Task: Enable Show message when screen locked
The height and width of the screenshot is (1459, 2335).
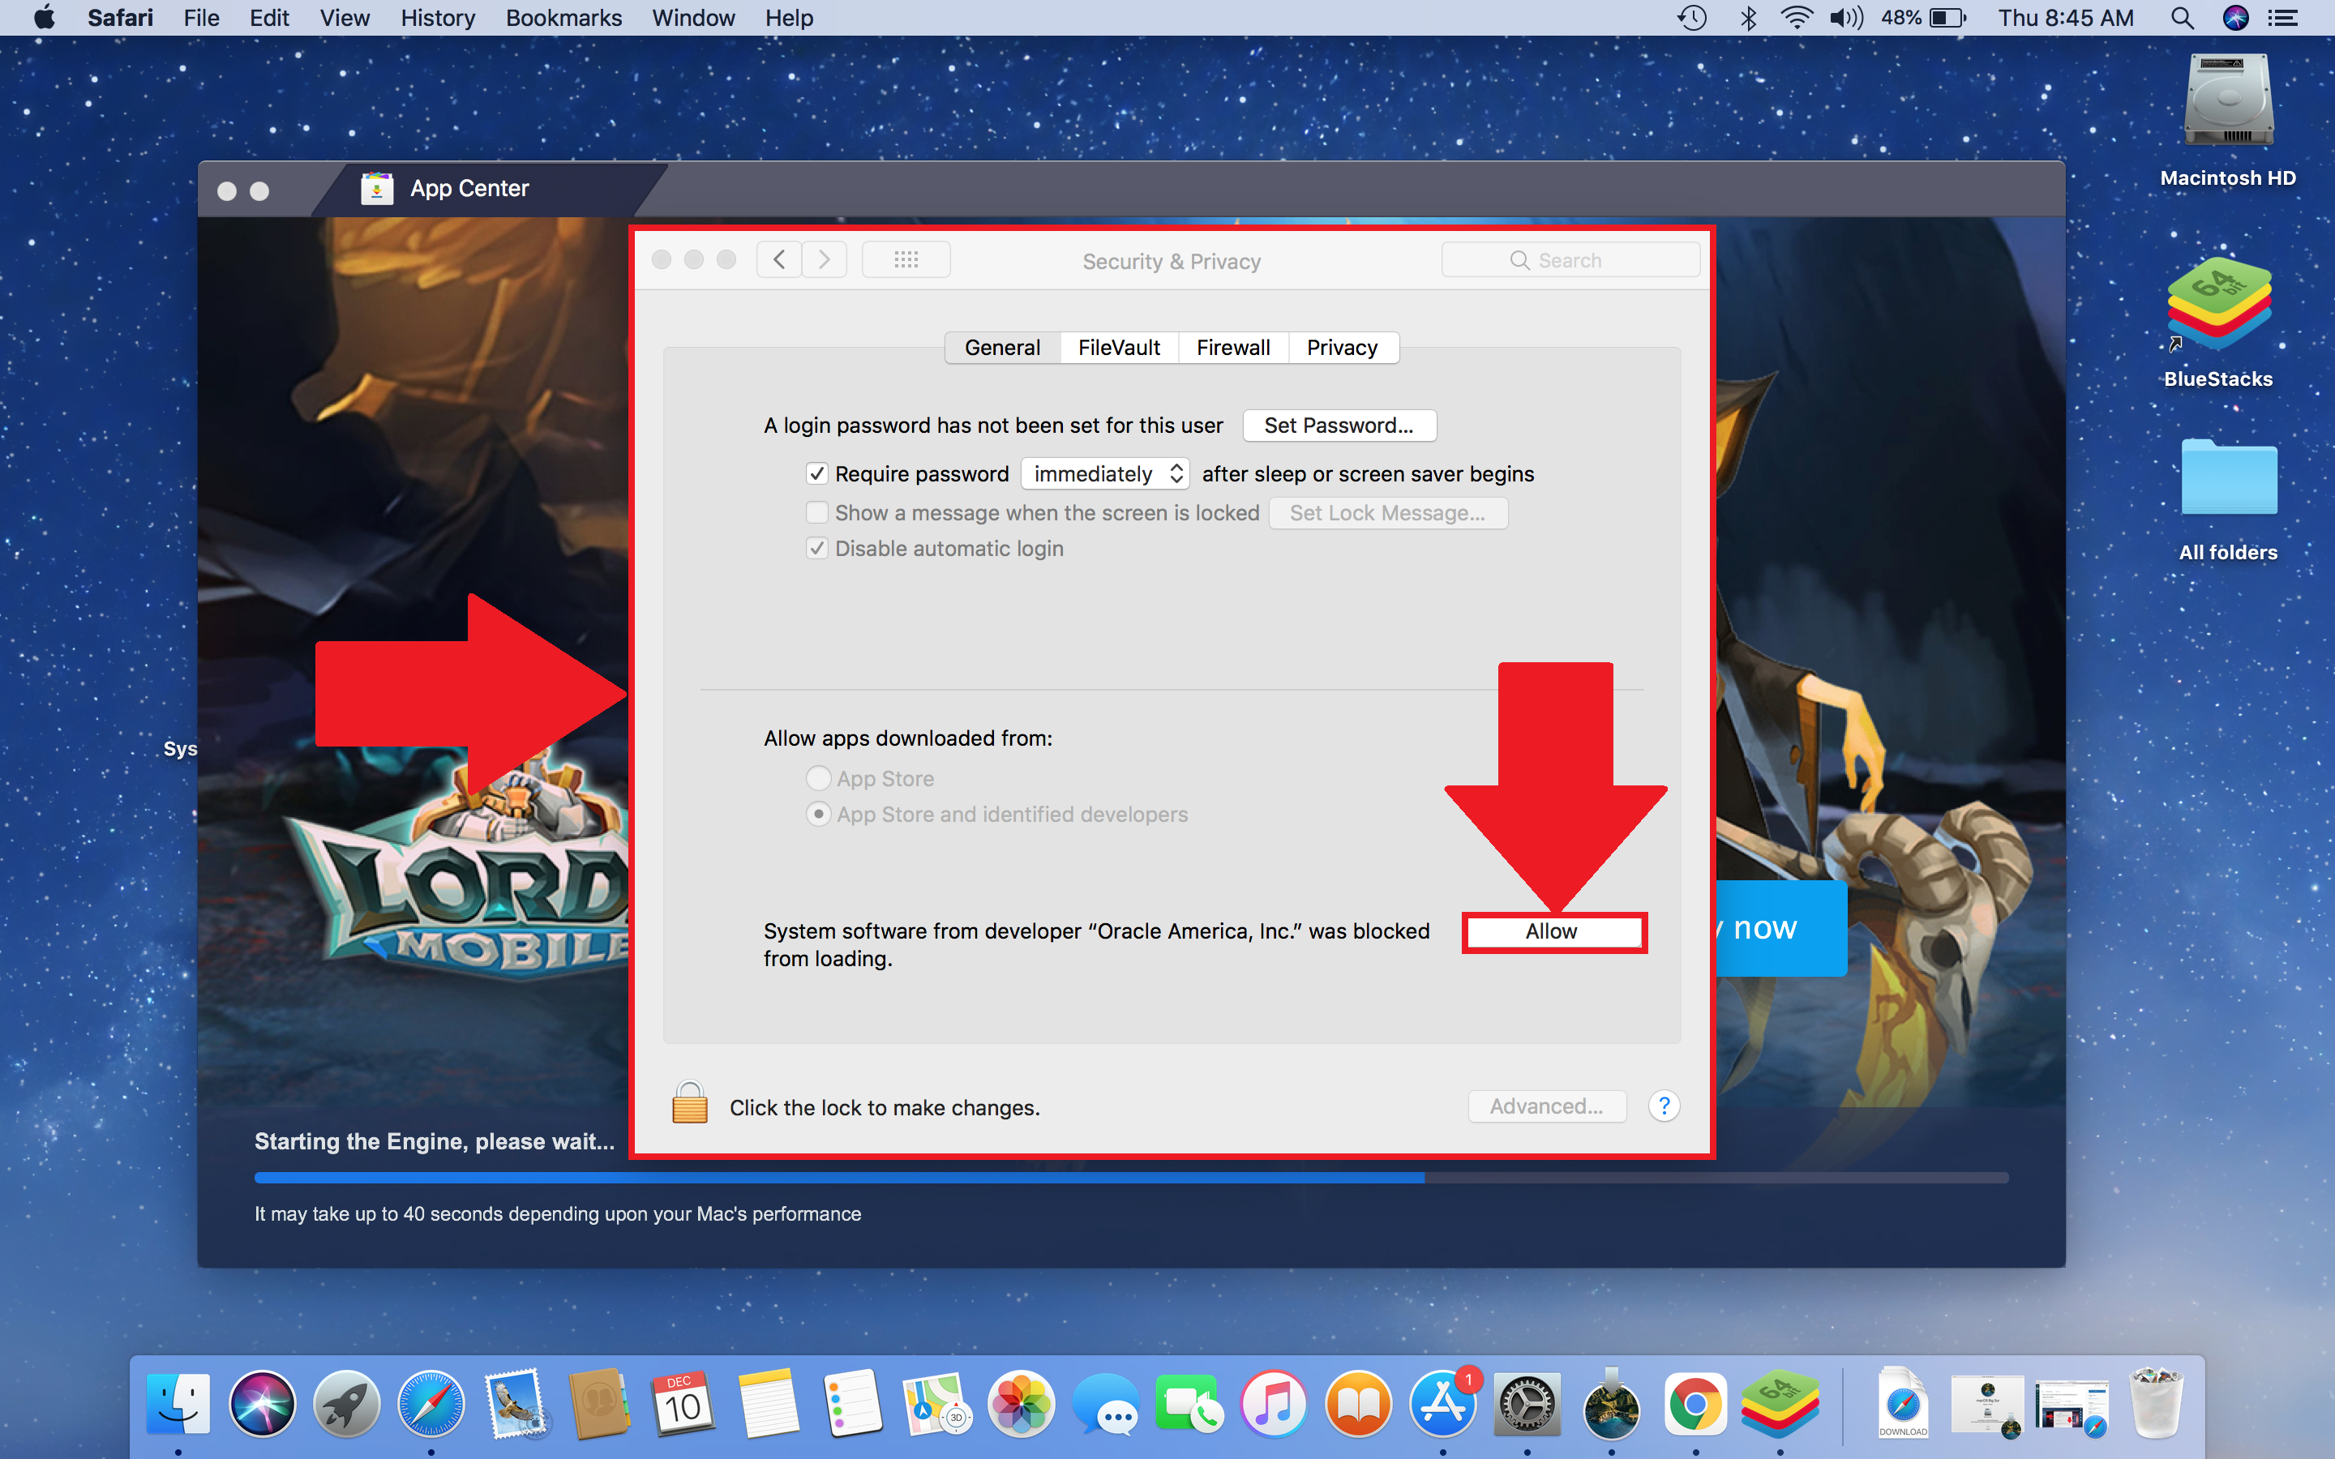Action: (x=817, y=511)
